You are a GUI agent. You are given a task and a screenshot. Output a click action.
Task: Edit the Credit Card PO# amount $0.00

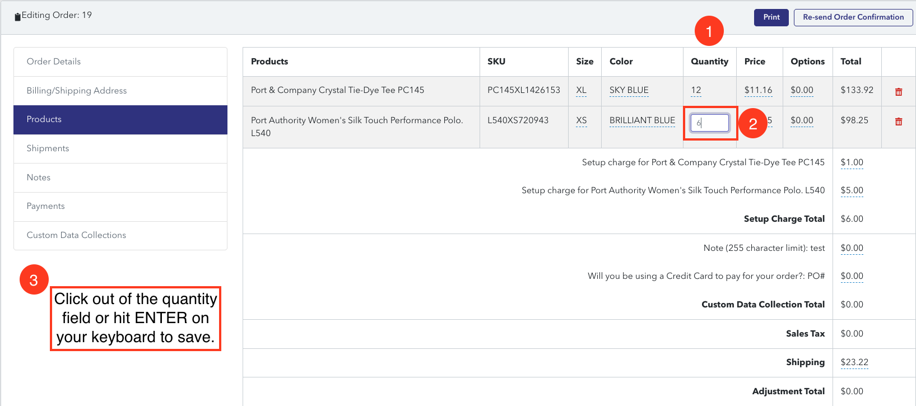[852, 276]
